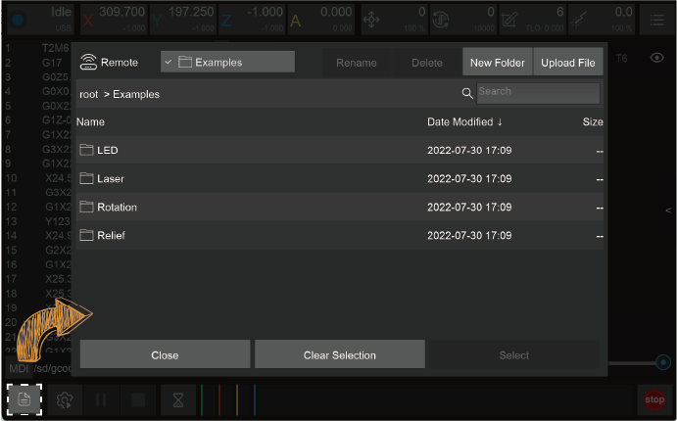This screenshot has width=677, height=421.
Task: Click the search magnifier icon
Action: [x=467, y=93]
